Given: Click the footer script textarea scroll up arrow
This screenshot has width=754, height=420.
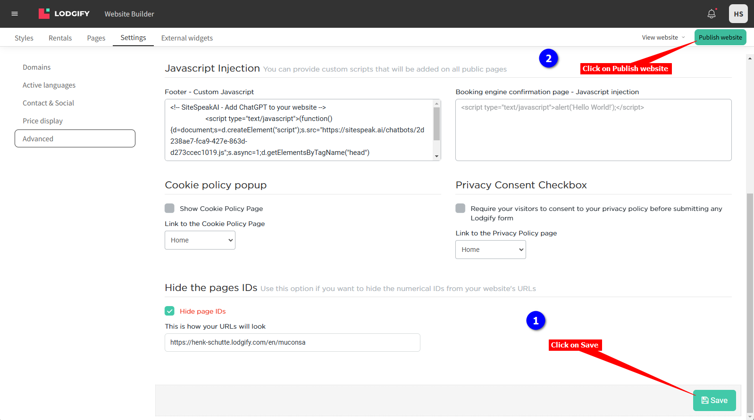Looking at the screenshot, I should [437, 104].
